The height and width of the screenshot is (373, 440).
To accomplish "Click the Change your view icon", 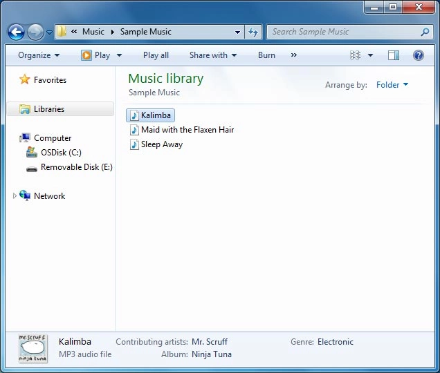I will coord(356,55).
